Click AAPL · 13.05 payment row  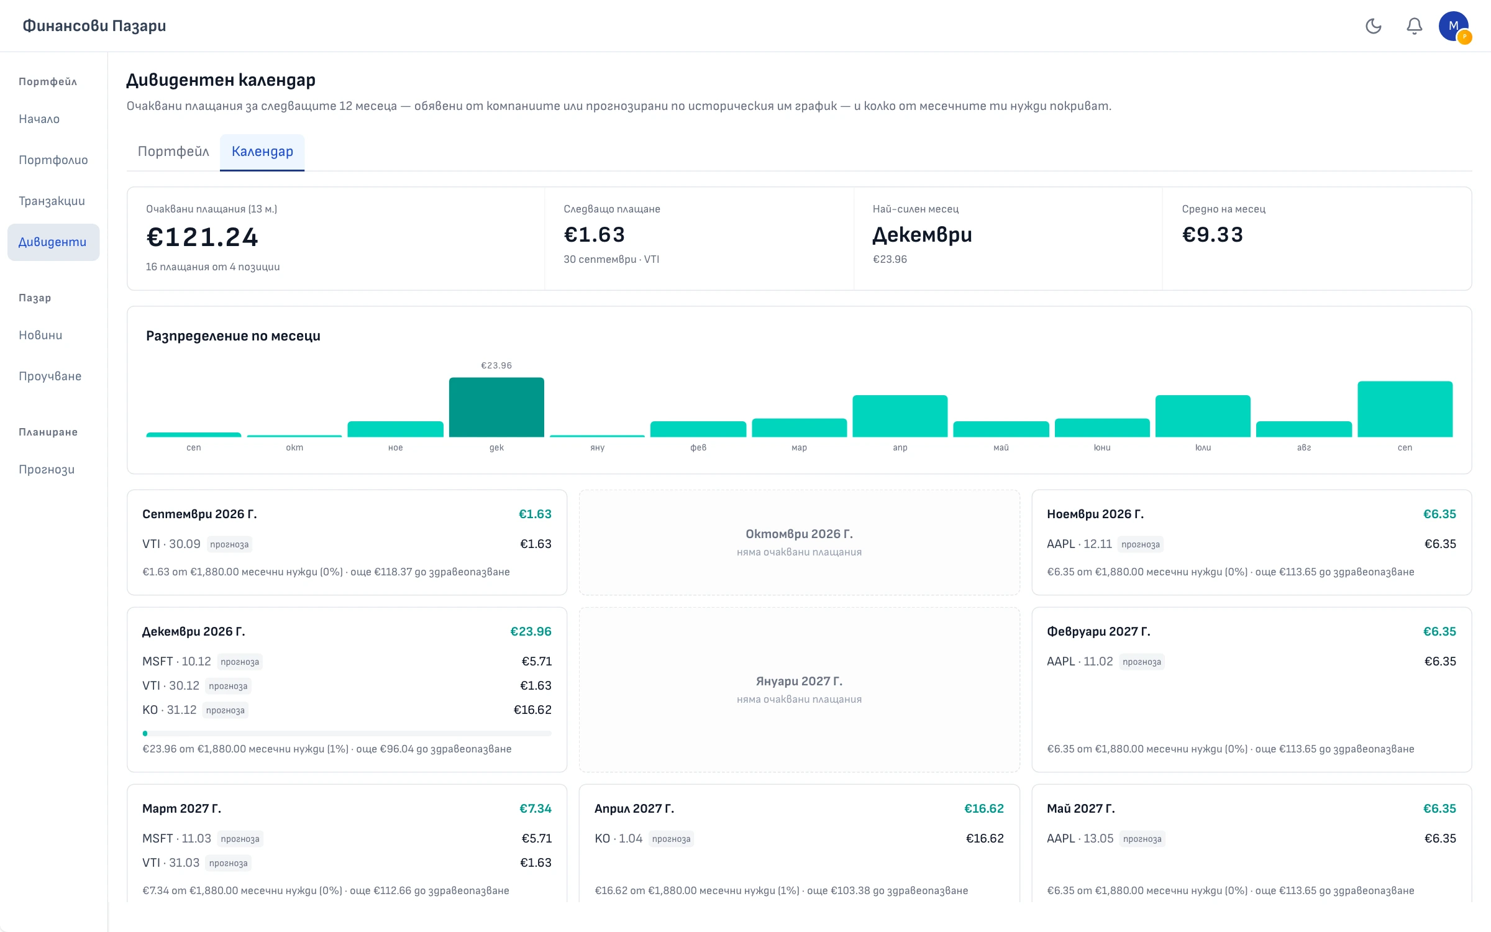(1251, 838)
